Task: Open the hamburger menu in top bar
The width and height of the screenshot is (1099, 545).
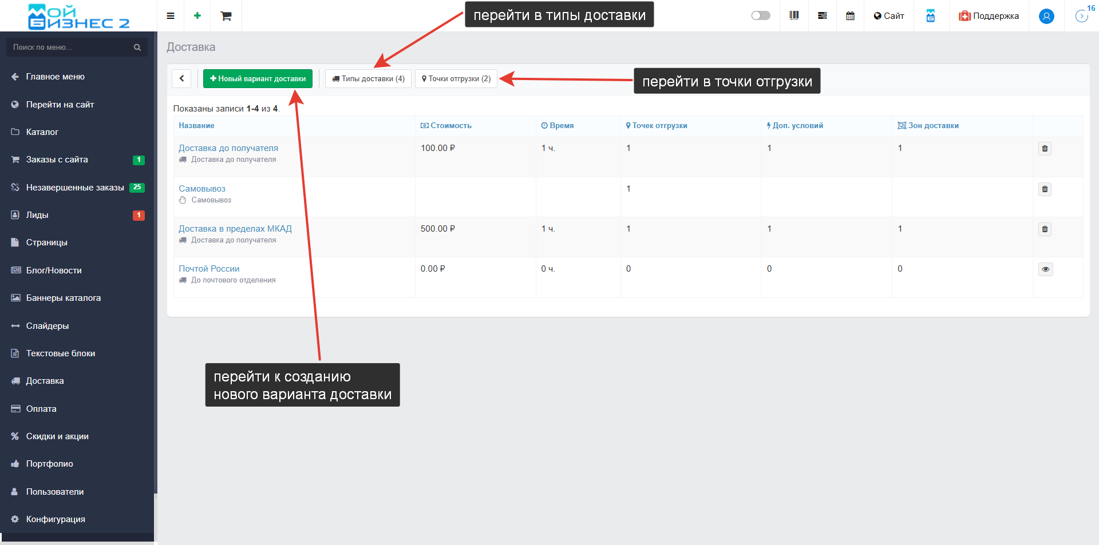Action: (170, 16)
